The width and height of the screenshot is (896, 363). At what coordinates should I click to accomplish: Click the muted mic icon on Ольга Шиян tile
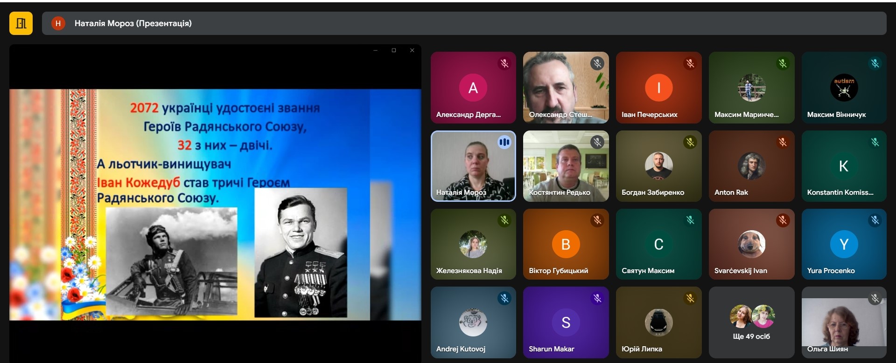(x=875, y=298)
